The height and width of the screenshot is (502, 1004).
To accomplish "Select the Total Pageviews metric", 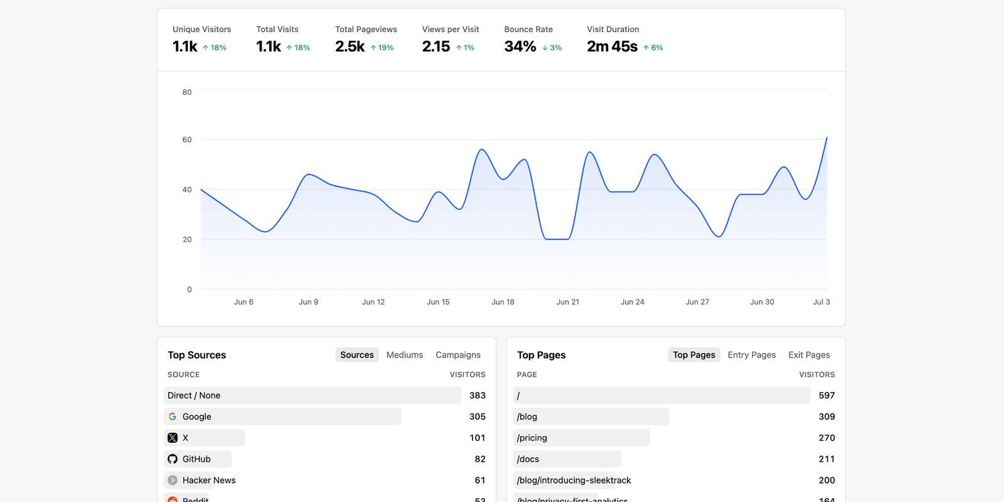I will [x=366, y=40].
